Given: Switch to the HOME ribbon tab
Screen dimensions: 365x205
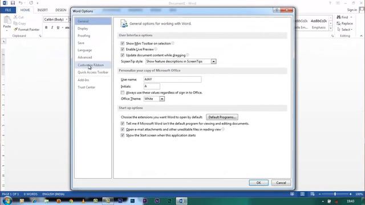Looking at the screenshot, I should pyautogui.click(x=25, y=10).
